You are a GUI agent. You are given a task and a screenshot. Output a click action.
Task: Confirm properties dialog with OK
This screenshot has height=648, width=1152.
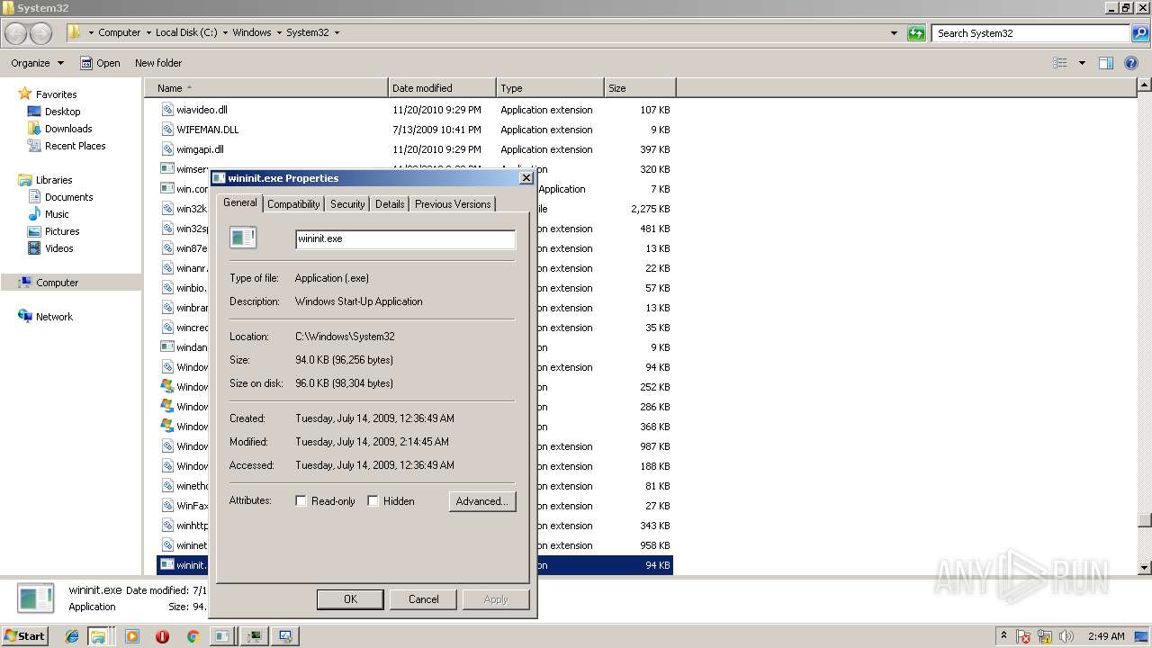350,599
